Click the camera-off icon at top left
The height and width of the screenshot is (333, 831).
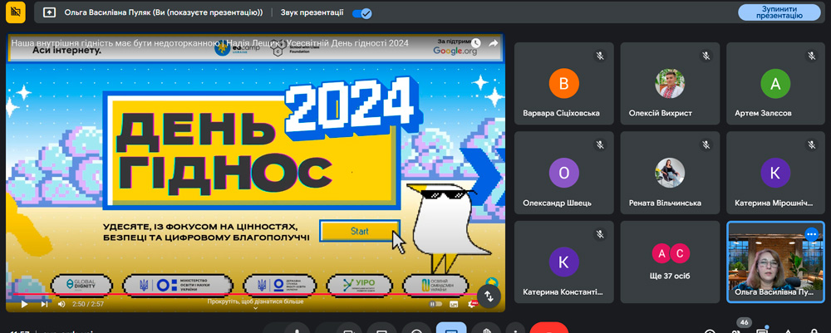[14, 12]
